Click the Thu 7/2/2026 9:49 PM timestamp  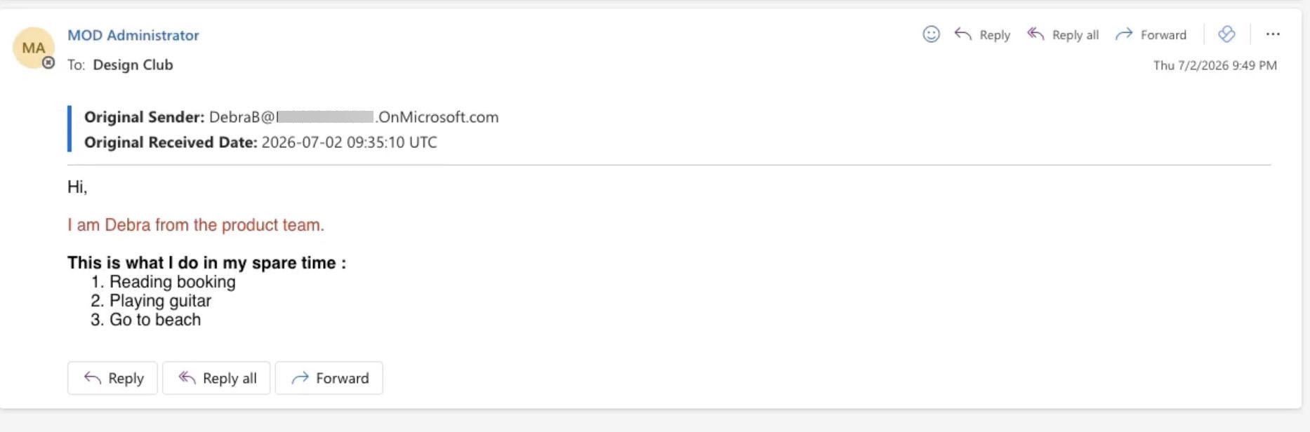click(1215, 65)
